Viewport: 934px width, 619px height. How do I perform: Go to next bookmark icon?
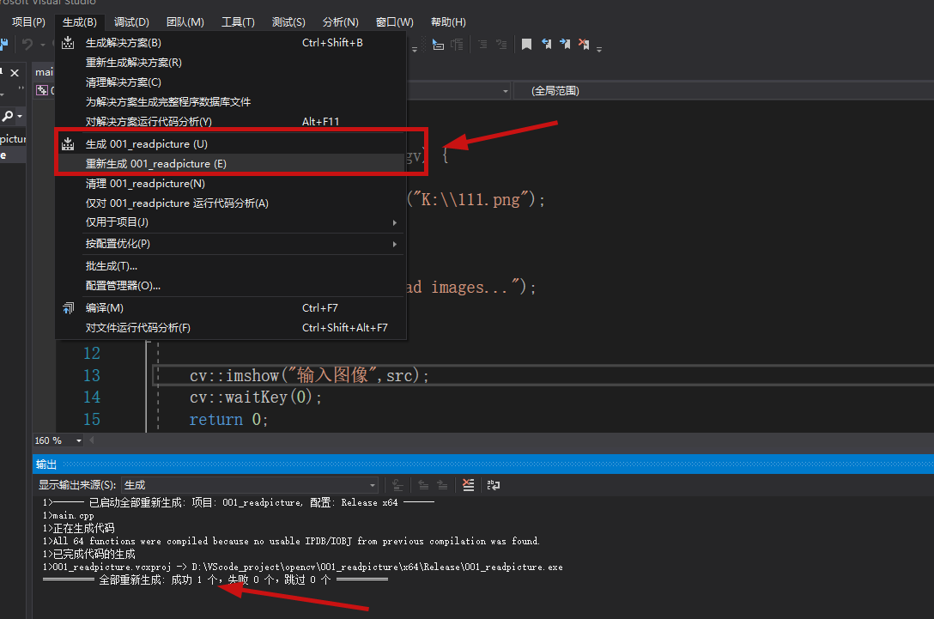[565, 44]
